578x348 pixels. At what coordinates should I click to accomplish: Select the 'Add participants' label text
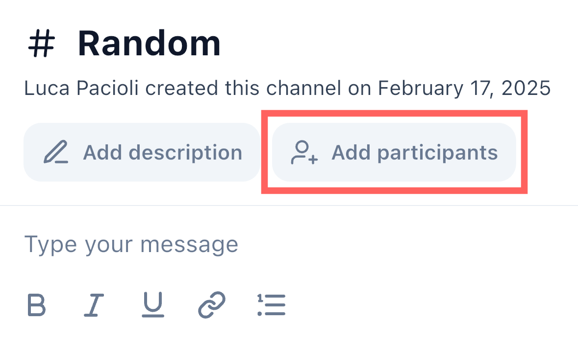414,152
